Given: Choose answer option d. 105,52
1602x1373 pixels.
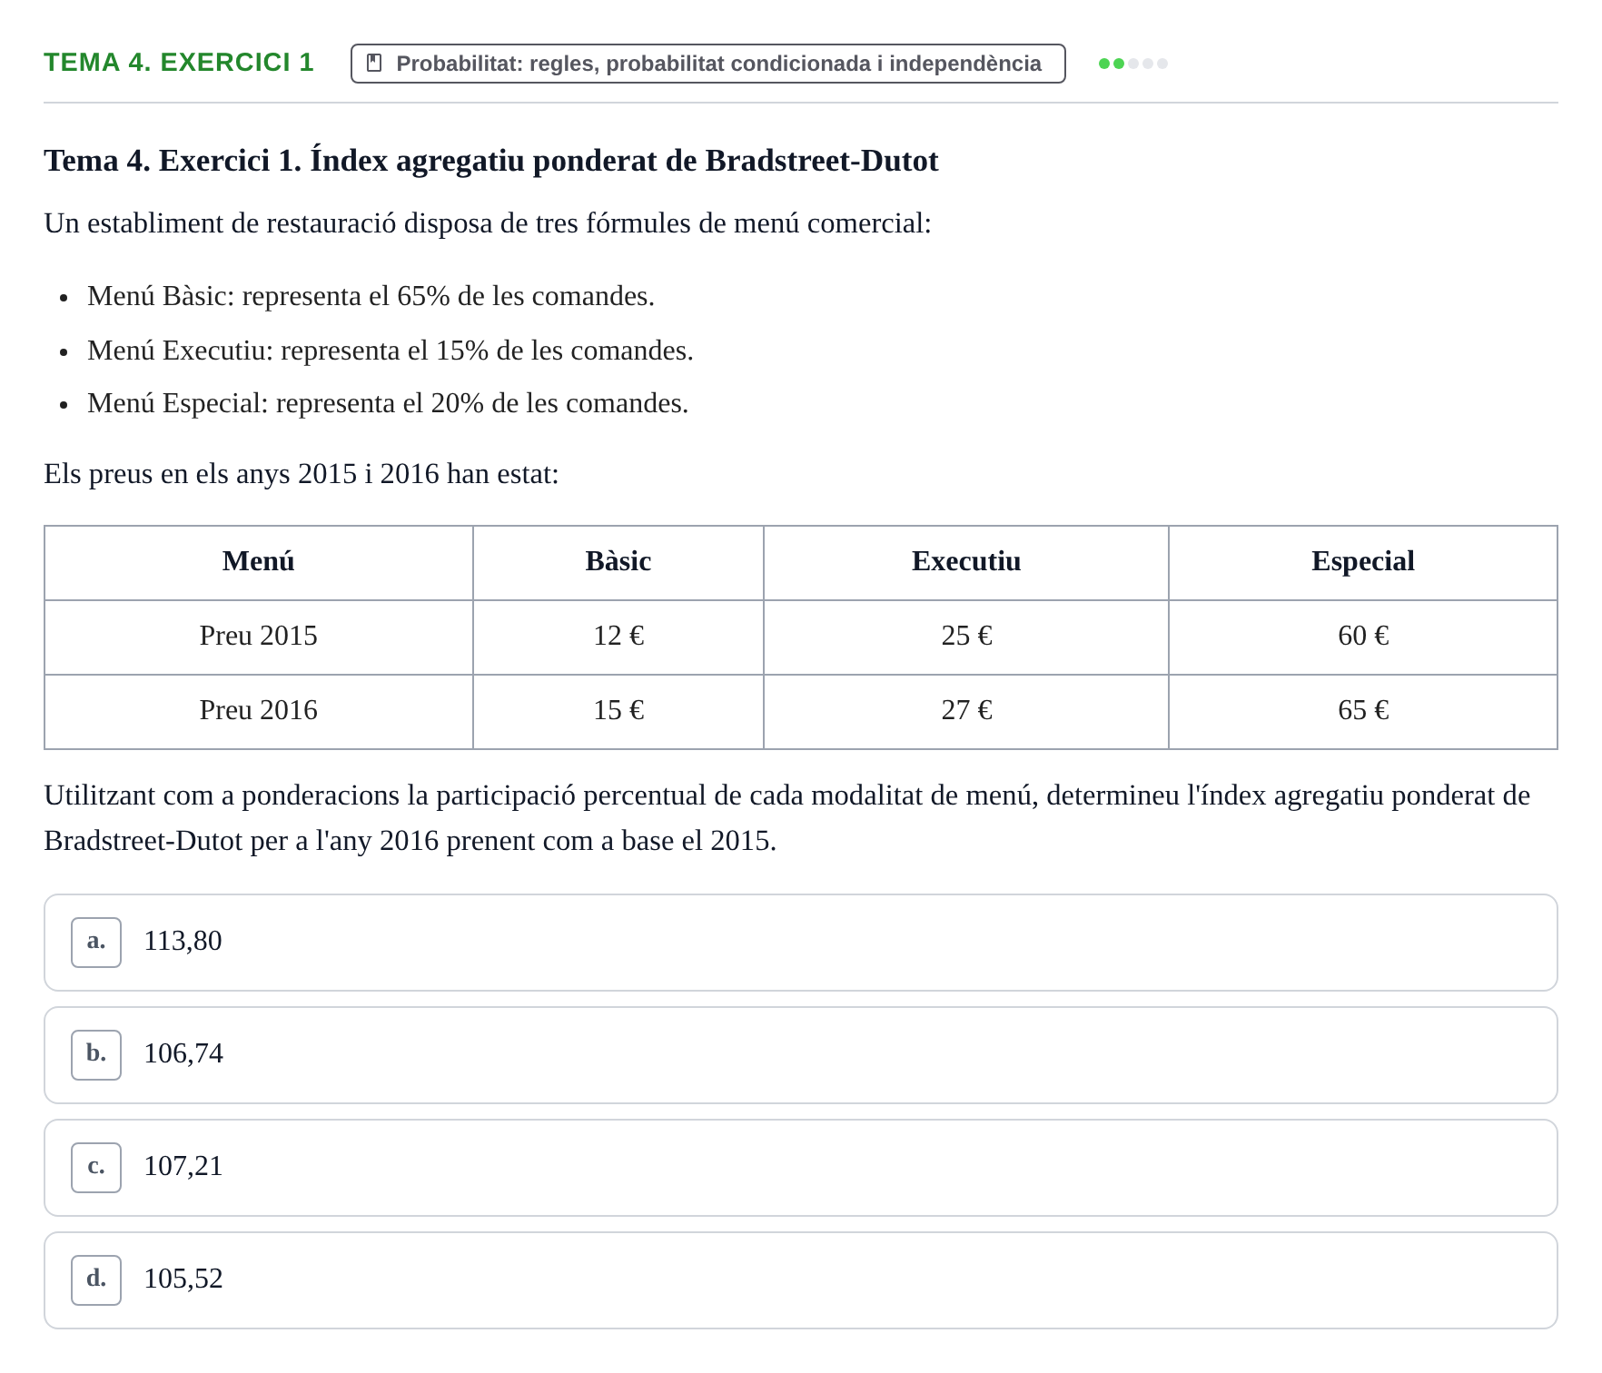Looking at the screenshot, I should pos(800,1279).
